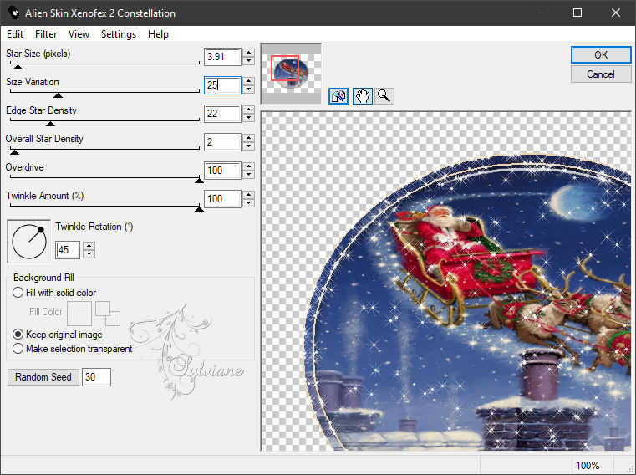
Task: Decrease Twinkle Amount spinner
Action: click(x=249, y=203)
